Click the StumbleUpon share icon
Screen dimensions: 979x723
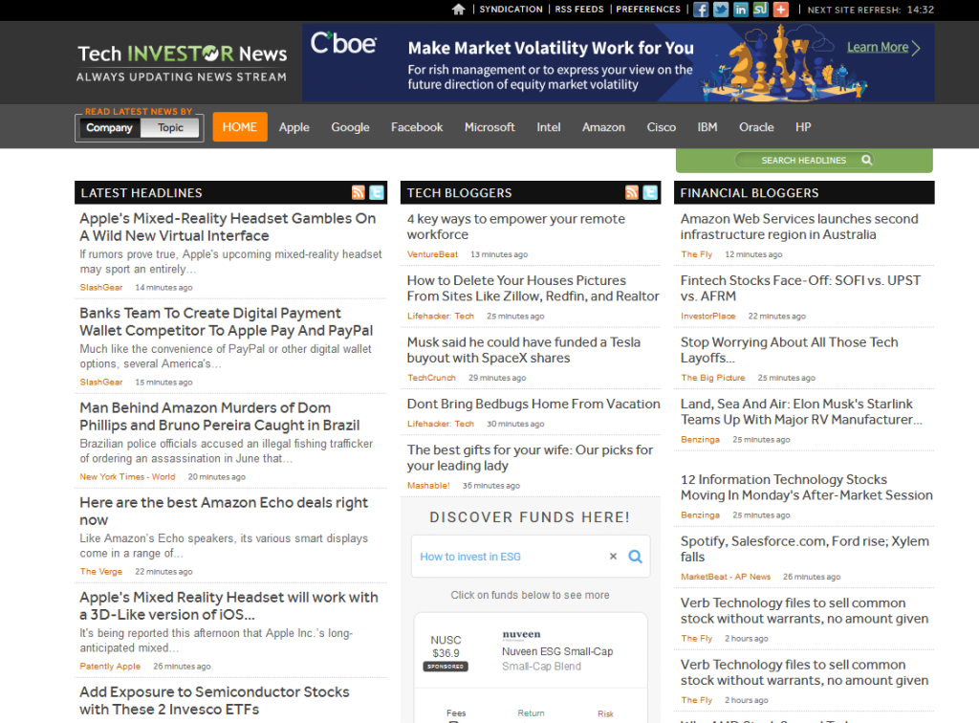pyautogui.click(x=761, y=10)
